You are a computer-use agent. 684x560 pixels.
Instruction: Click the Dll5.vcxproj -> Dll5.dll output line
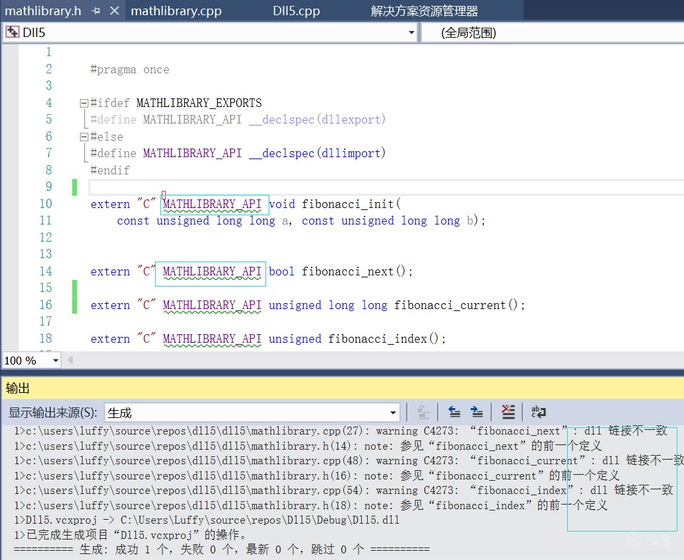point(207,520)
